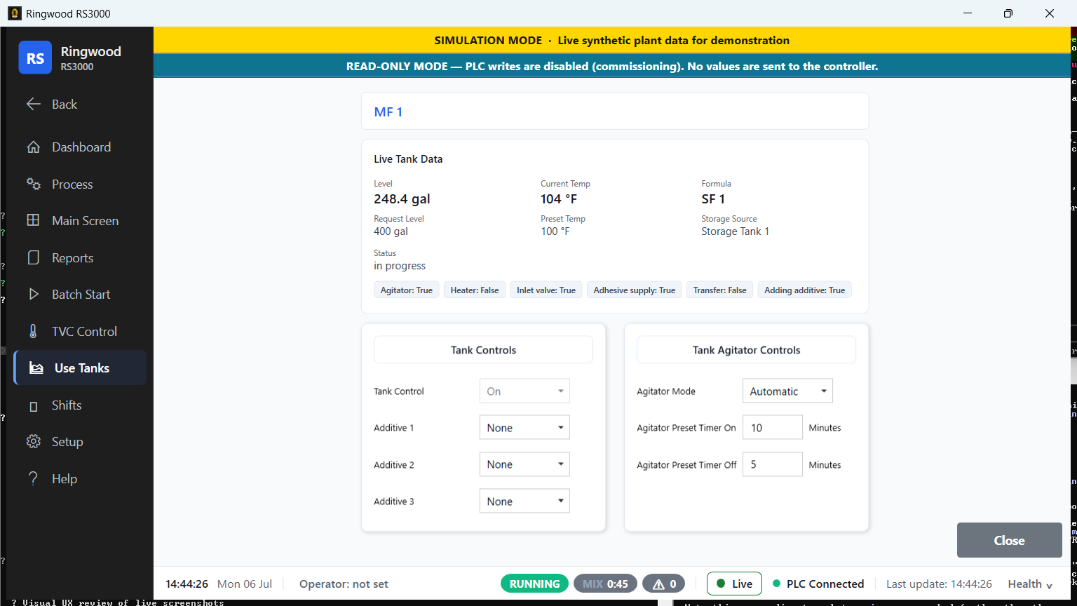Open Process via its gears icon
1077x606 pixels.
pyautogui.click(x=33, y=184)
